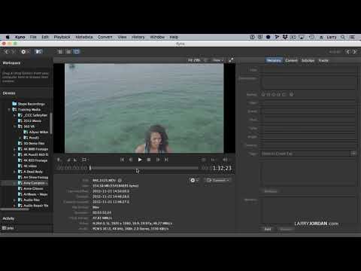
Task: Click the add tag plus button
Action: click(353, 154)
